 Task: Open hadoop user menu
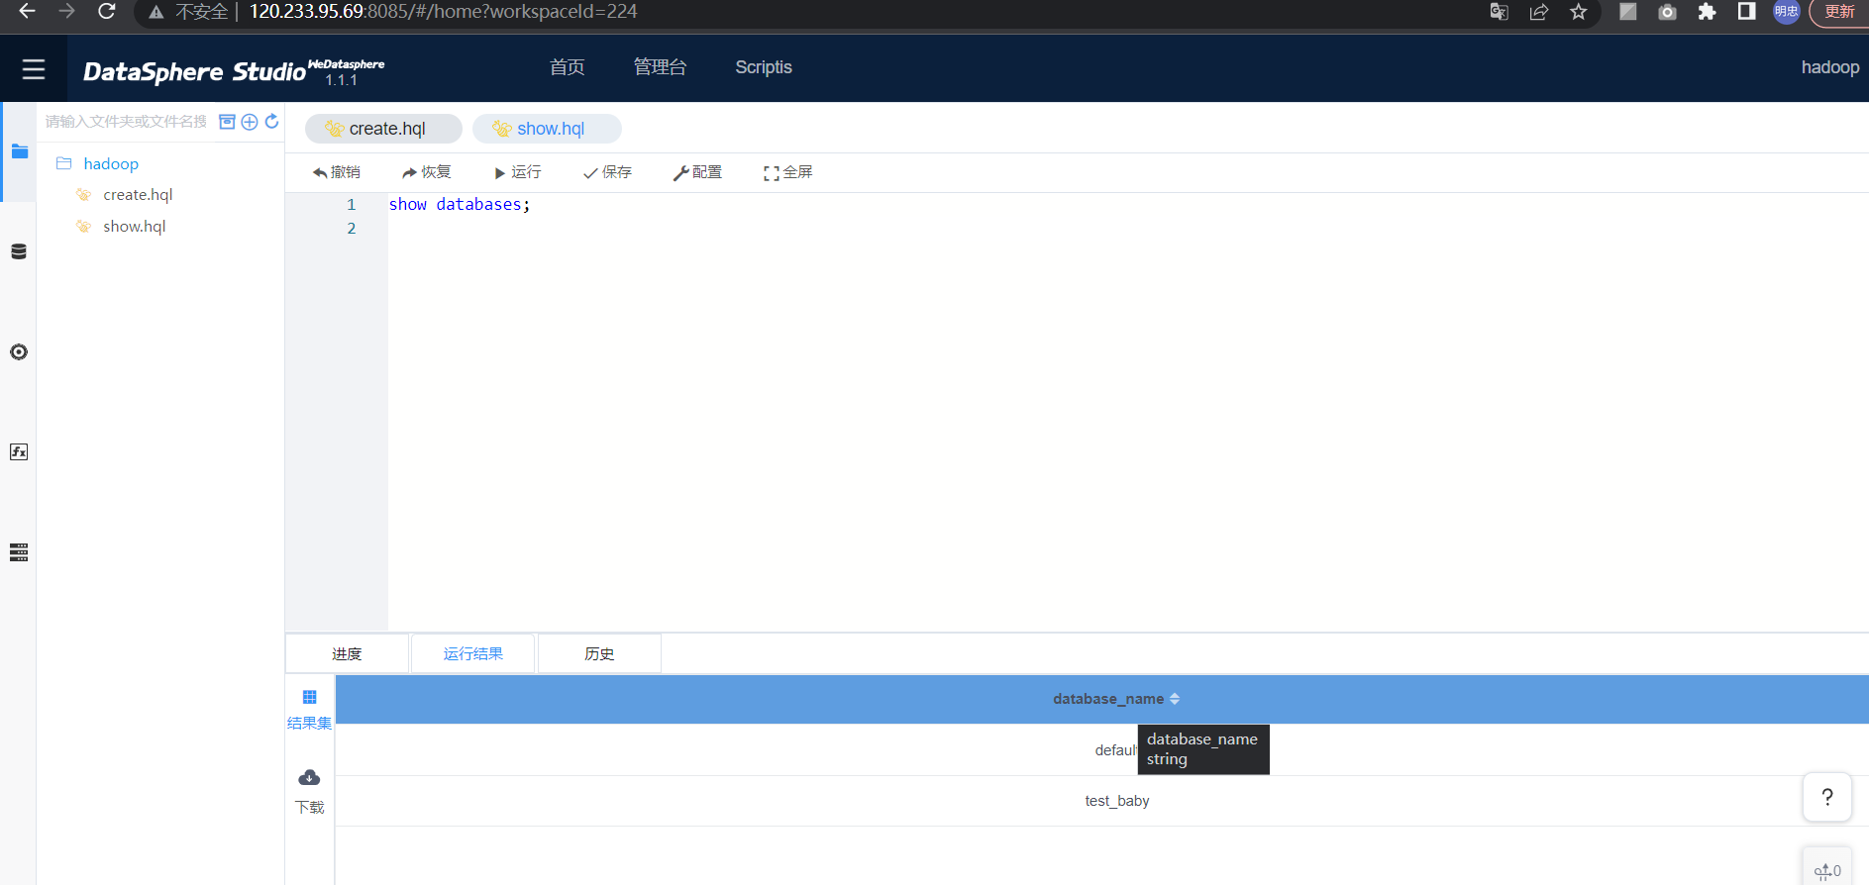[1829, 67]
